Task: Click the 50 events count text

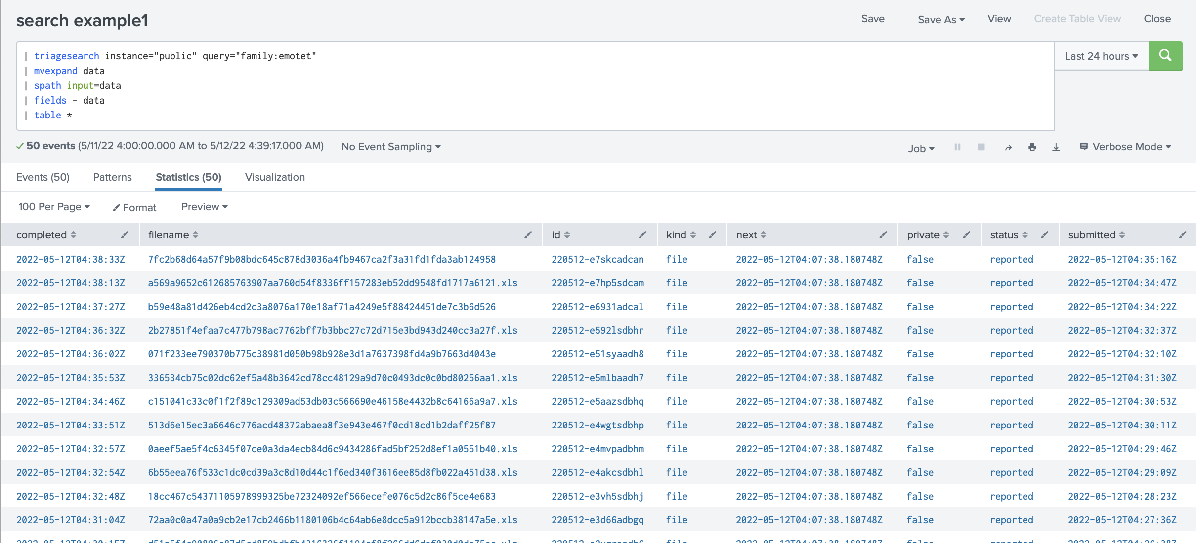Action: [x=50, y=146]
